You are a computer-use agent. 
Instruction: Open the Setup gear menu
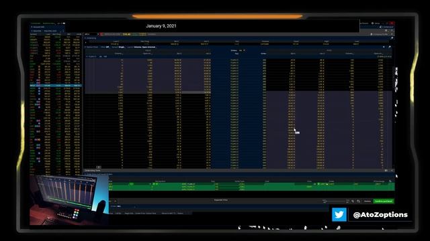click(376, 23)
